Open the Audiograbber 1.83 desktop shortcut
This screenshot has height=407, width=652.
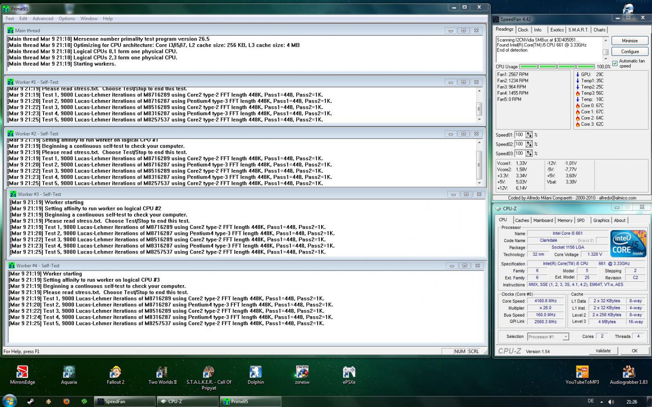click(629, 375)
